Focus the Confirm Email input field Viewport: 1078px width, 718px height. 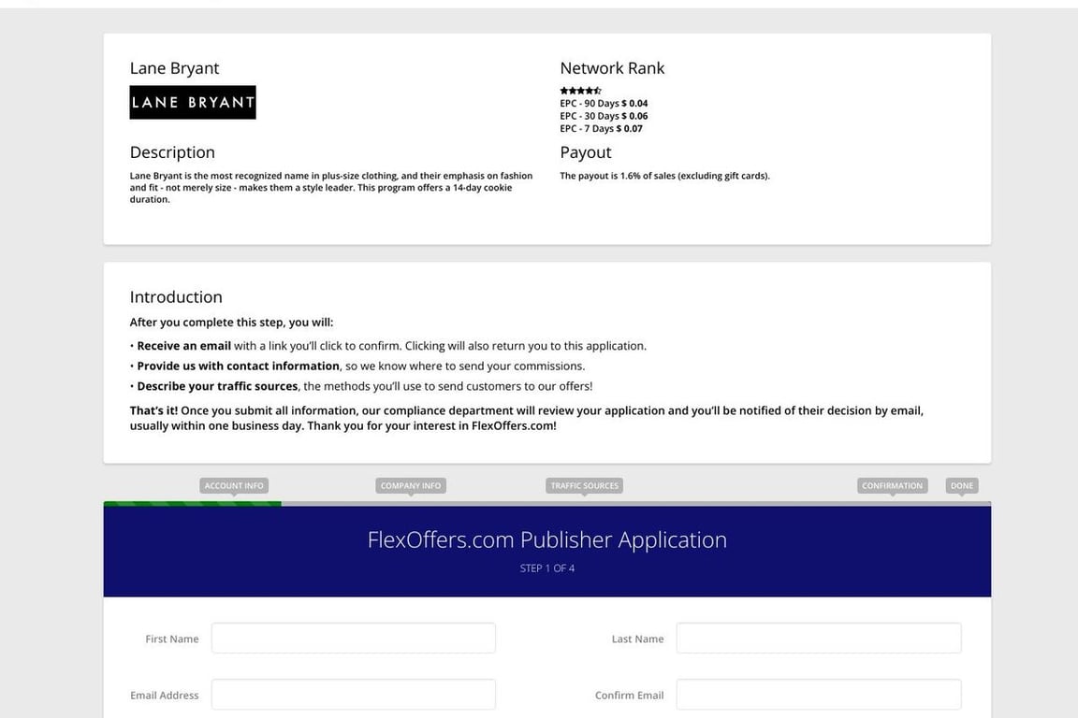819,695
